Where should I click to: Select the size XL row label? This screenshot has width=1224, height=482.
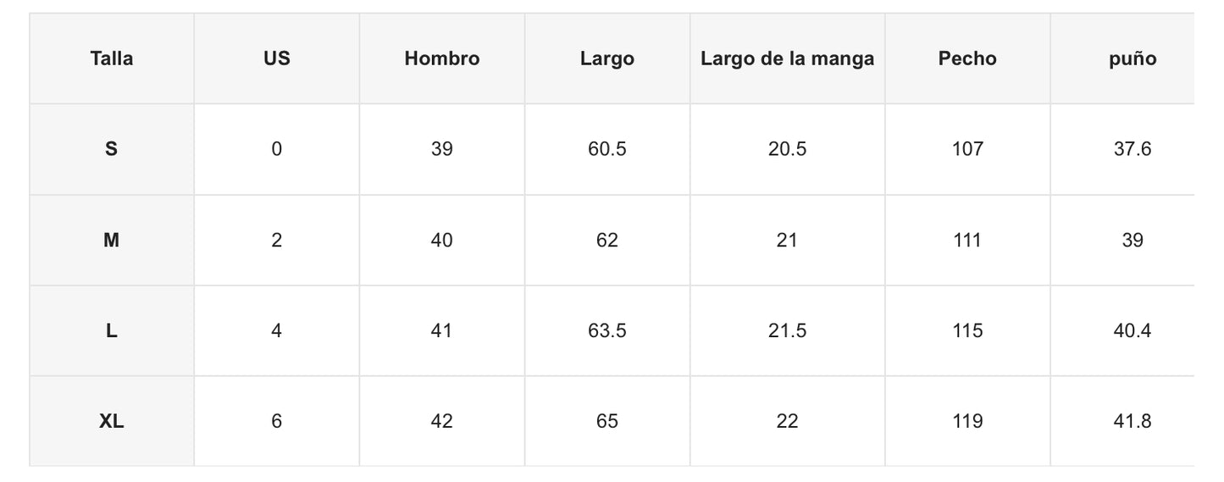[112, 421]
